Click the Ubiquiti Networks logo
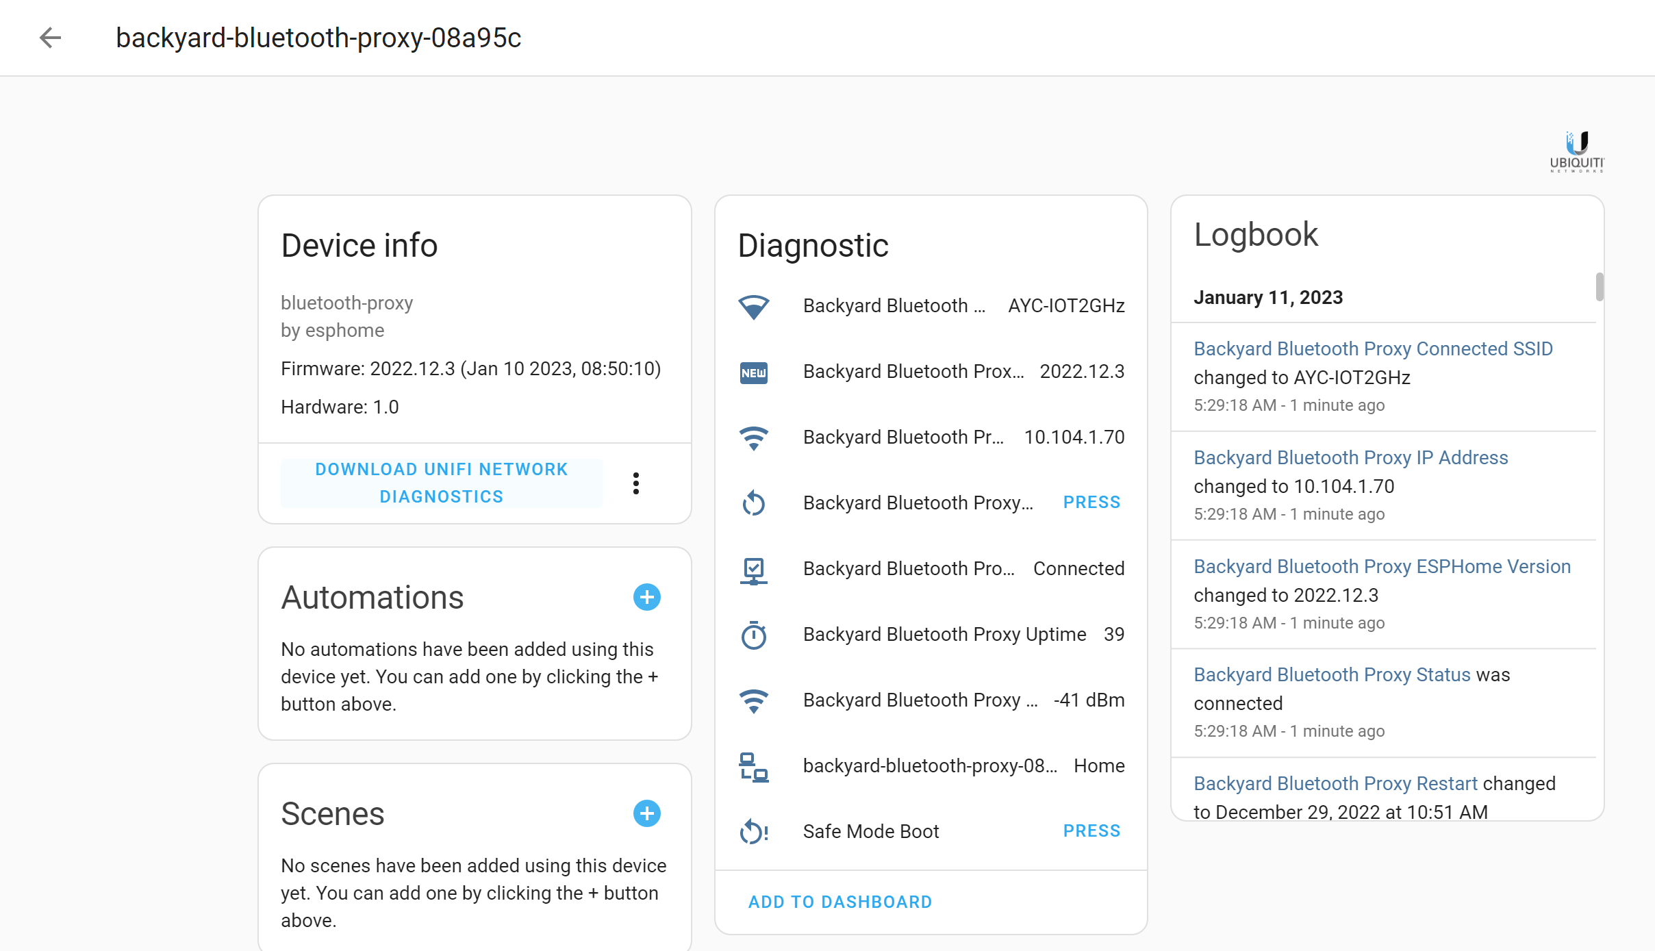The height and width of the screenshot is (951, 1655). 1576,151
